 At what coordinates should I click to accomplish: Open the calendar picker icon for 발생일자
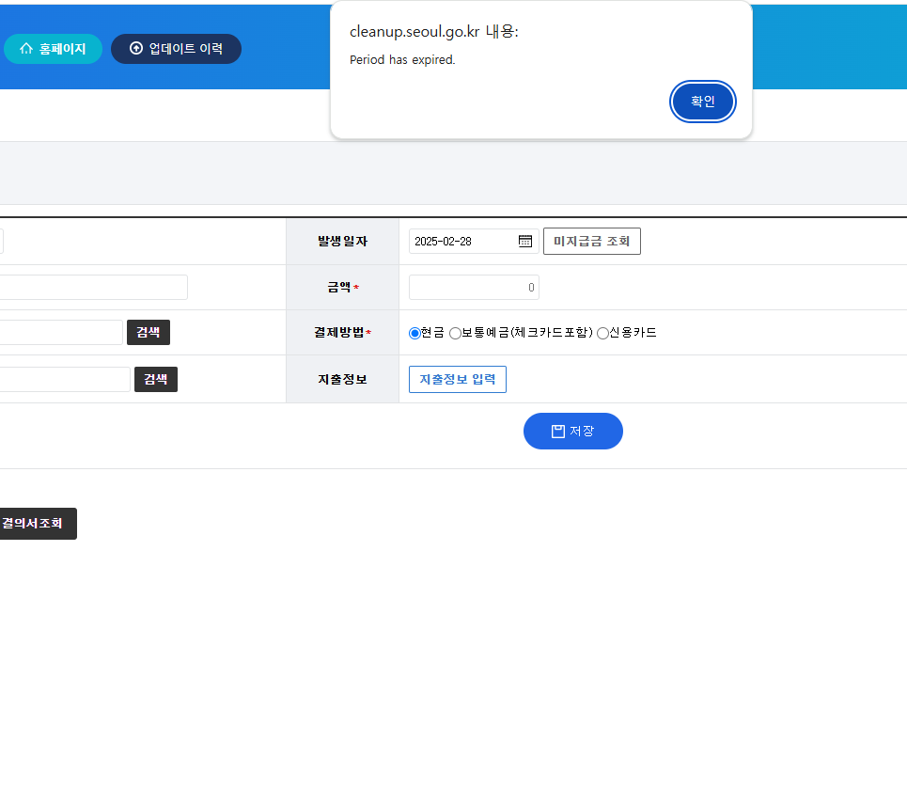pyautogui.click(x=525, y=242)
